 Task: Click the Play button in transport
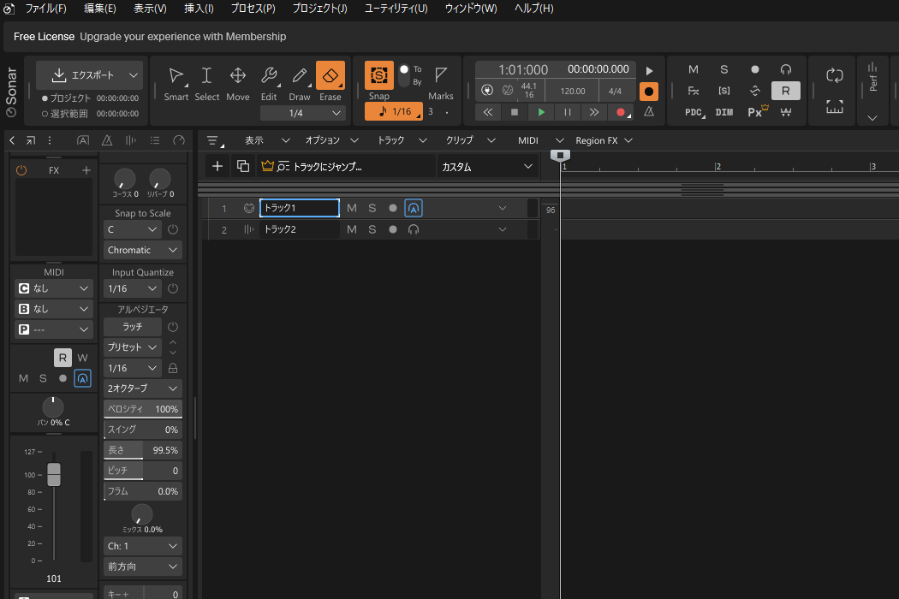[x=540, y=112]
